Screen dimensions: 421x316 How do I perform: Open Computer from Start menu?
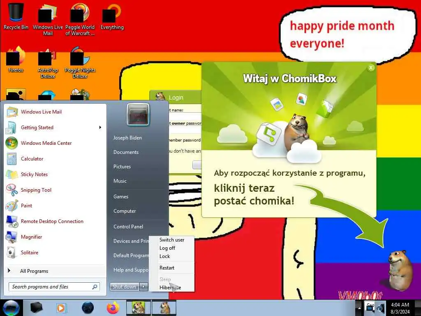tap(125, 211)
